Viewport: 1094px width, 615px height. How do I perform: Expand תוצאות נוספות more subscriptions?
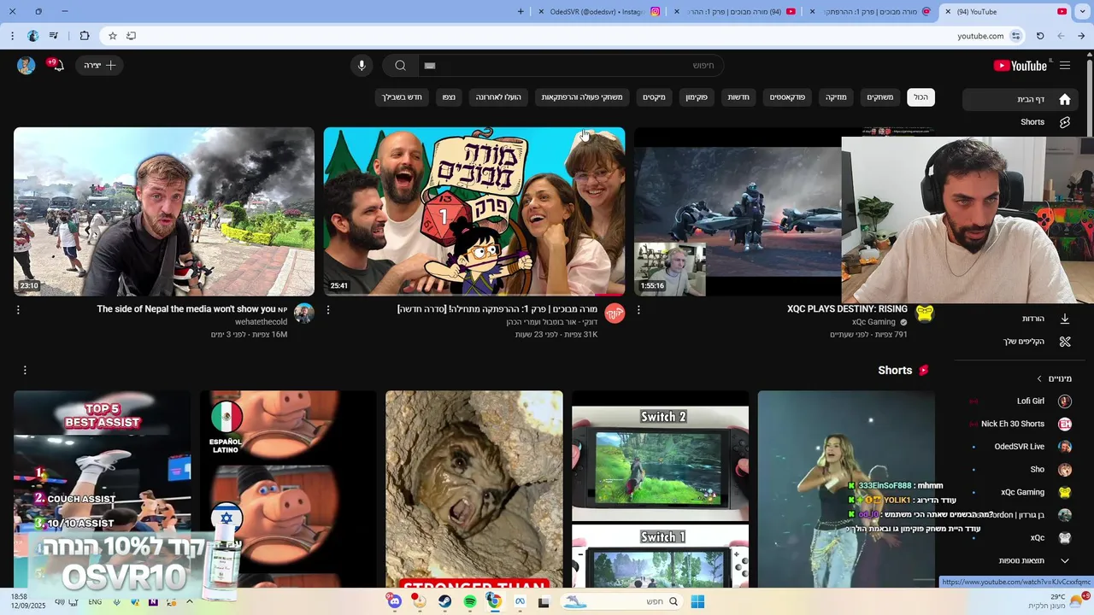point(1022,561)
